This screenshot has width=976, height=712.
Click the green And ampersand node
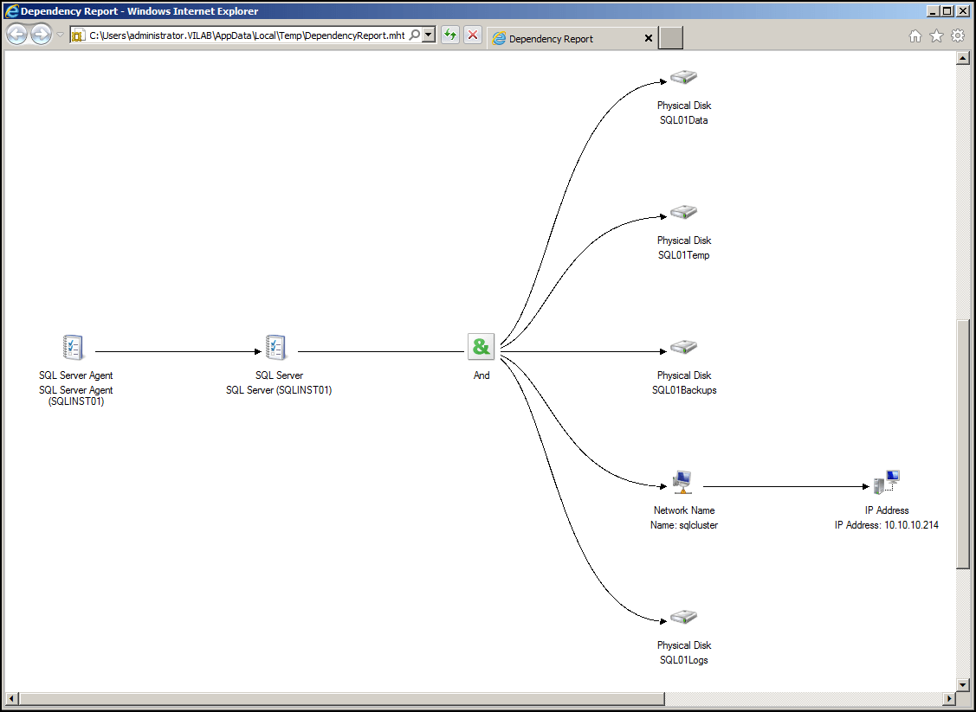(482, 346)
